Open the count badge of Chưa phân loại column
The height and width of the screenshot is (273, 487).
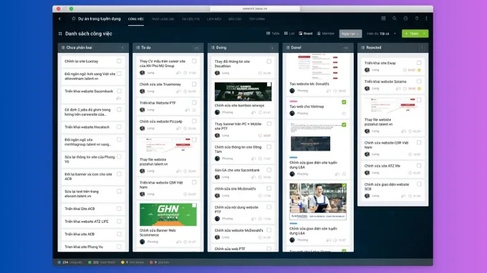pyautogui.click(x=122, y=48)
